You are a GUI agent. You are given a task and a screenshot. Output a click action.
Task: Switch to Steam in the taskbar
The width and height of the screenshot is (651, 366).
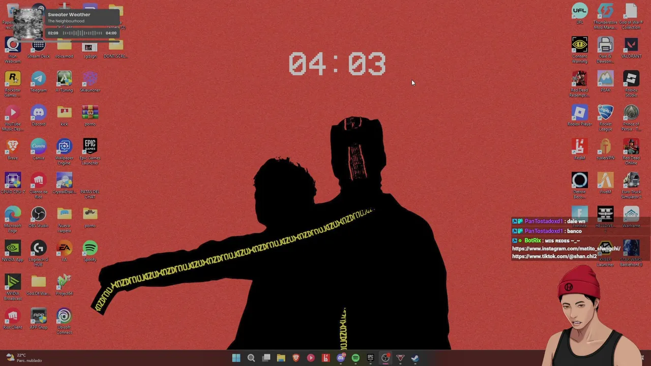(x=415, y=358)
